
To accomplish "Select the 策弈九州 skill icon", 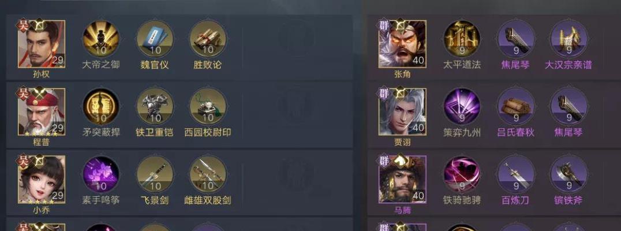I will pos(462,107).
